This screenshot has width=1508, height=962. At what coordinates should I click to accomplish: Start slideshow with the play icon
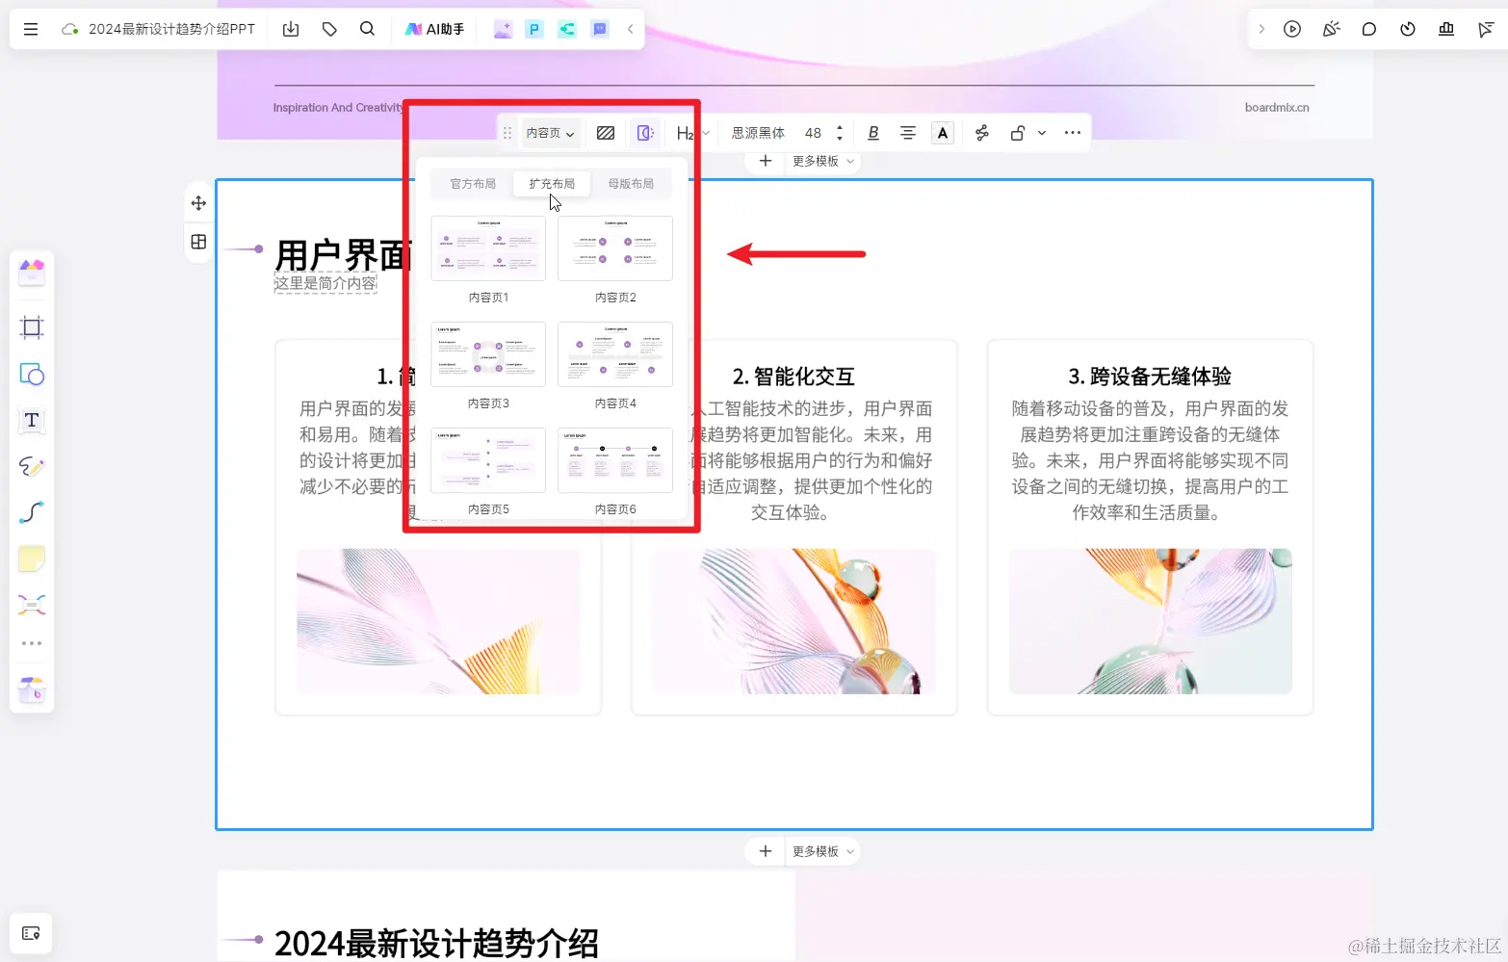click(1292, 29)
